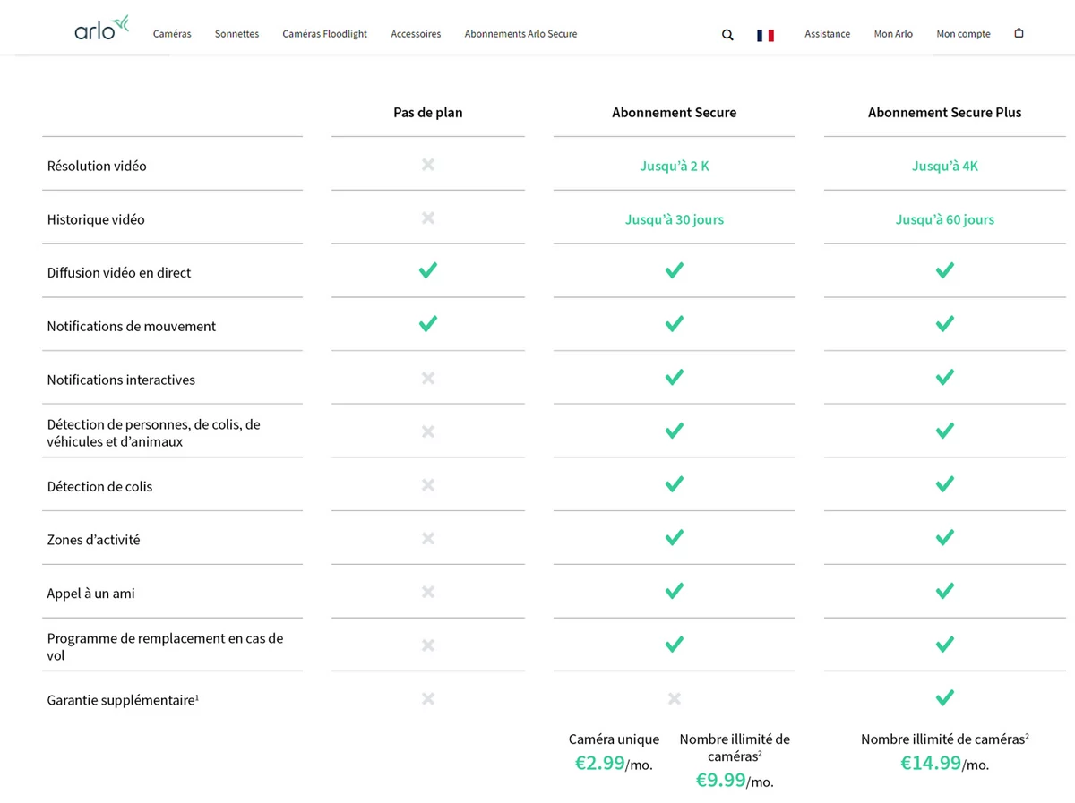Click Secure checkmark for Zones d'activité
The width and height of the screenshot is (1075, 803).
(x=675, y=538)
